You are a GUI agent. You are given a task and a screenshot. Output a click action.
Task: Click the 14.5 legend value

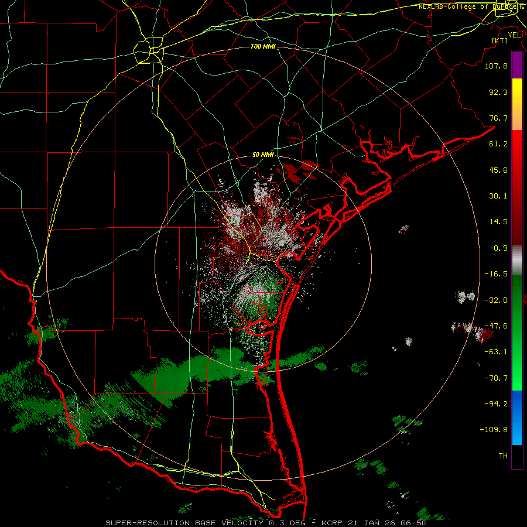[x=498, y=222]
